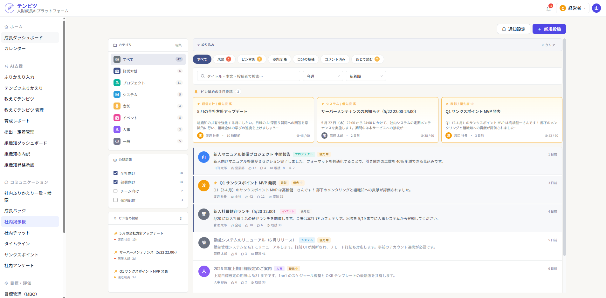Open sidebar pinned item 5月の全社方針アップデート
This screenshot has height=298, width=606.
(x=148, y=236)
